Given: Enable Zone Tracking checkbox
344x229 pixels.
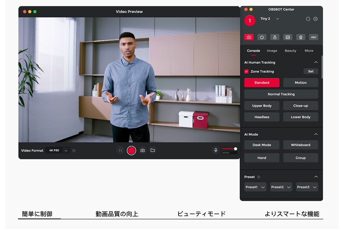Looking at the screenshot, I should point(246,71).
